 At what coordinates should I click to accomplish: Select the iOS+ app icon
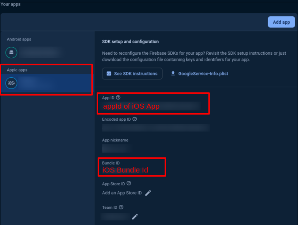(x=11, y=83)
